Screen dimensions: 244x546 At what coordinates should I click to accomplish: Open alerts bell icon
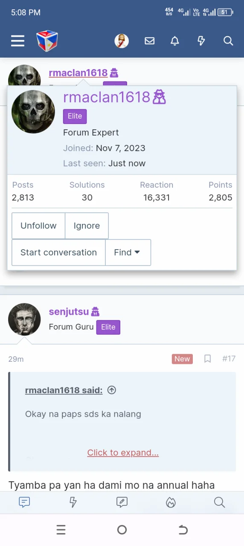(x=175, y=41)
